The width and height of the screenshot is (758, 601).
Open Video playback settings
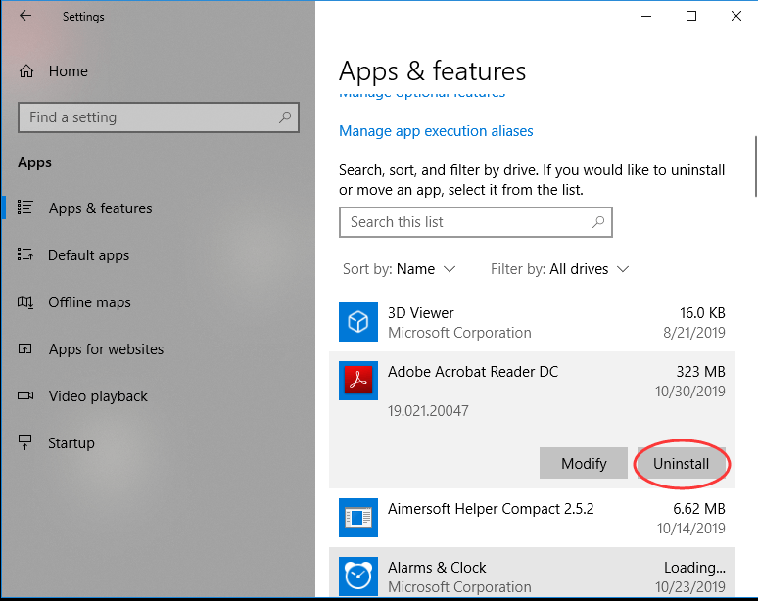(158, 396)
